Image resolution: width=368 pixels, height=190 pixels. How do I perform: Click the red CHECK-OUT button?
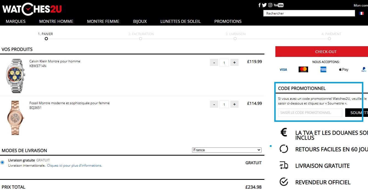coord(326,52)
